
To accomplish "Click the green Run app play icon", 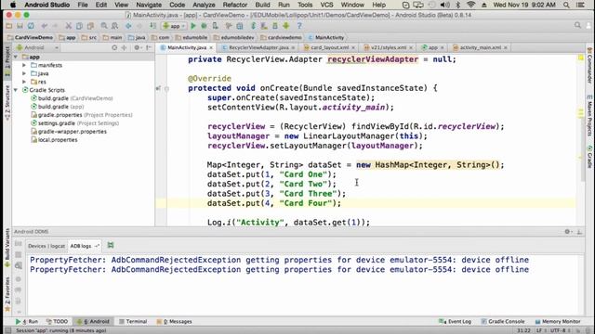I will click(193, 26).
